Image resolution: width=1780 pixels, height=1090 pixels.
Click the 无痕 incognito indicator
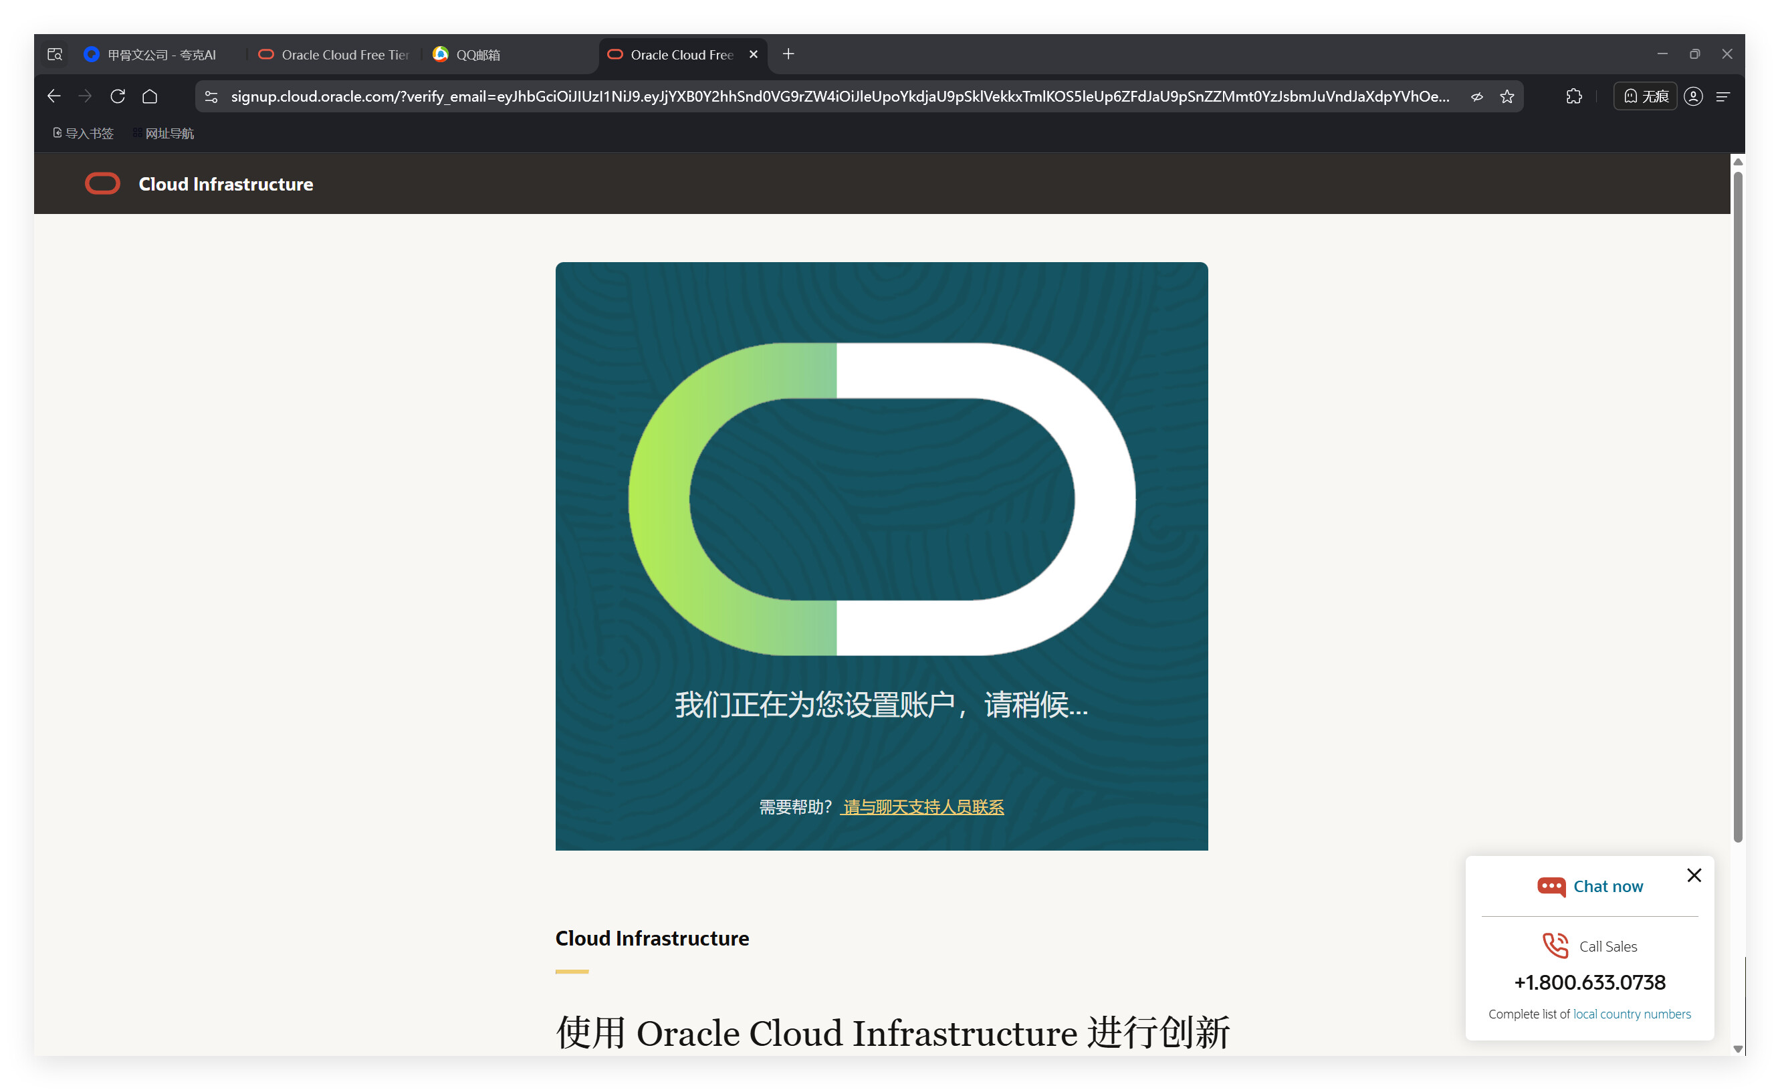[1646, 96]
